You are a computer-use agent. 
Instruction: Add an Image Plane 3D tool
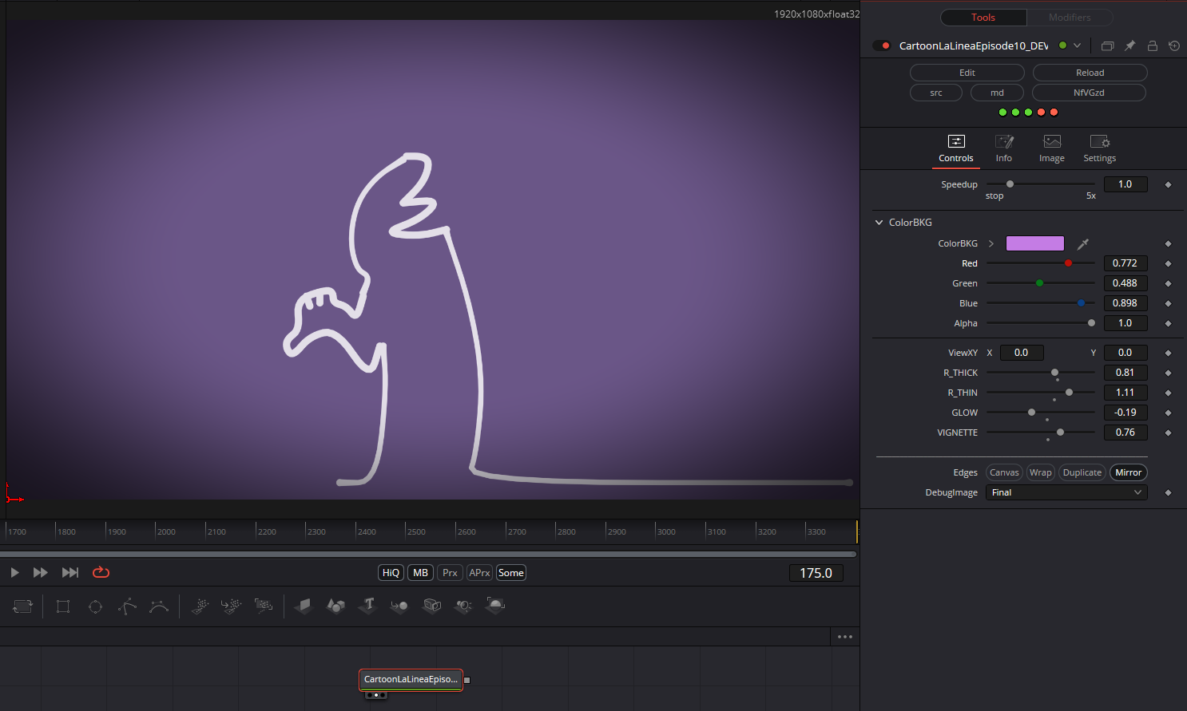[x=303, y=606]
